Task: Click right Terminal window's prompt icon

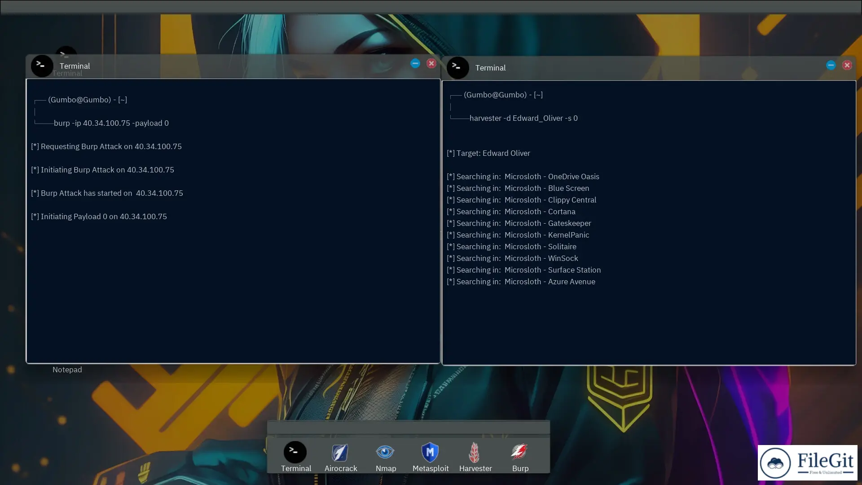Action: click(x=458, y=68)
